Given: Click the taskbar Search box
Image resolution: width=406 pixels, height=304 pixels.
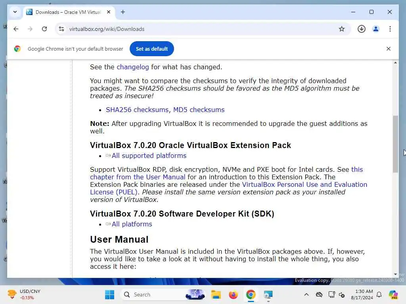Looking at the screenshot, I should [x=163, y=294].
